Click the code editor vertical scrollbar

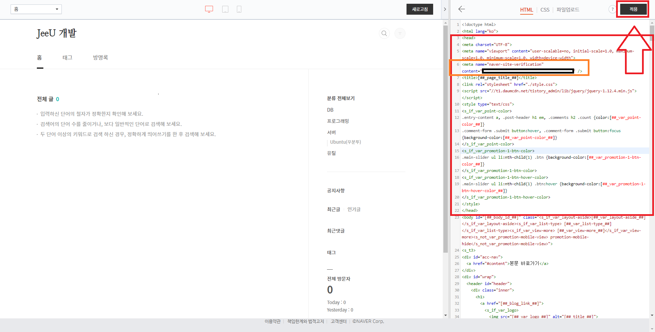(652, 33)
